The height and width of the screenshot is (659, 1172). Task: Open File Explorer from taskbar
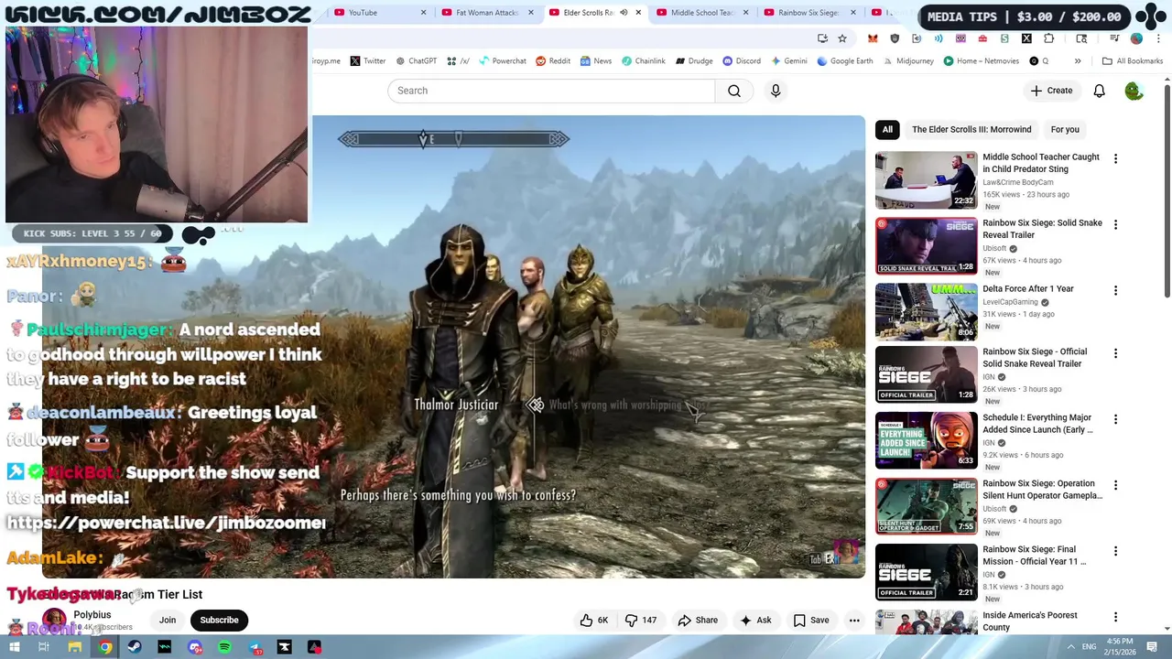point(75,647)
